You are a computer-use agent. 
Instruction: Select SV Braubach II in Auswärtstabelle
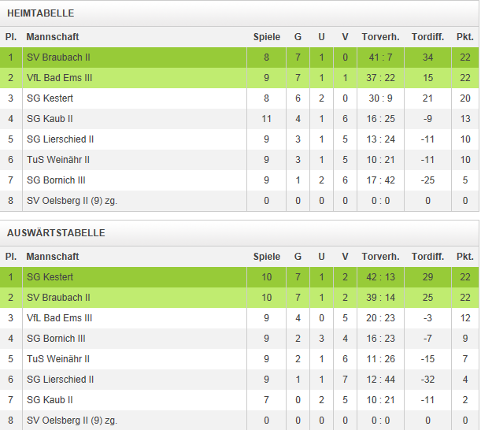(x=58, y=298)
